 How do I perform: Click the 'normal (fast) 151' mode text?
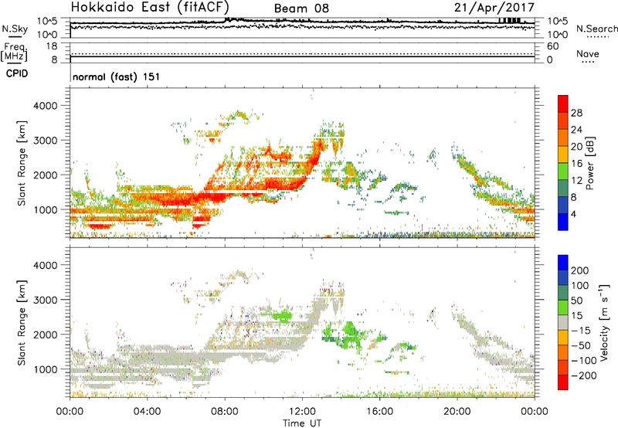[117, 76]
